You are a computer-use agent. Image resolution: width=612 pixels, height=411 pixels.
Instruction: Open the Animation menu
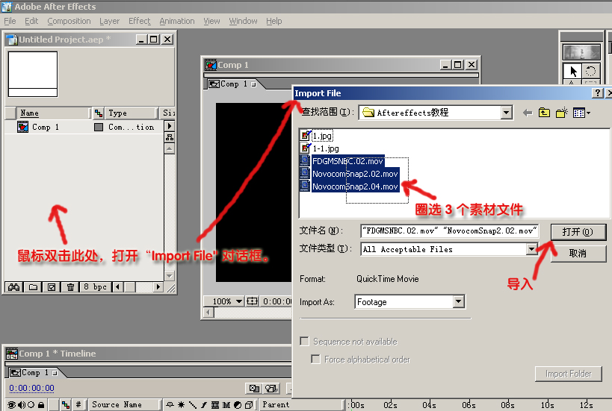tap(177, 21)
